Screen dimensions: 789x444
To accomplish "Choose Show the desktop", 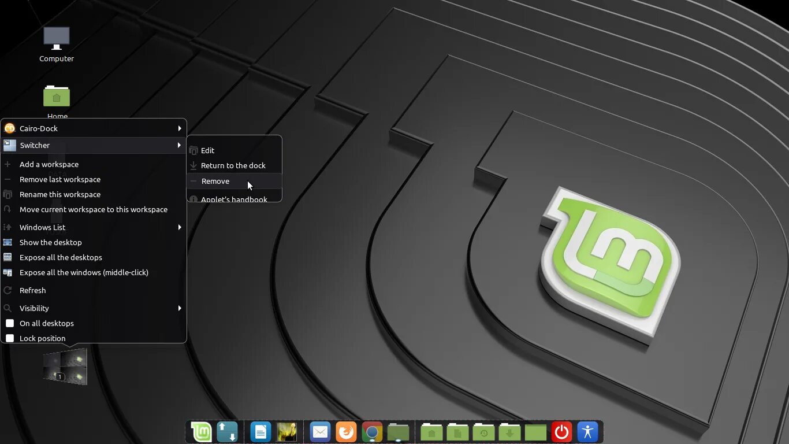I will 94,242.
